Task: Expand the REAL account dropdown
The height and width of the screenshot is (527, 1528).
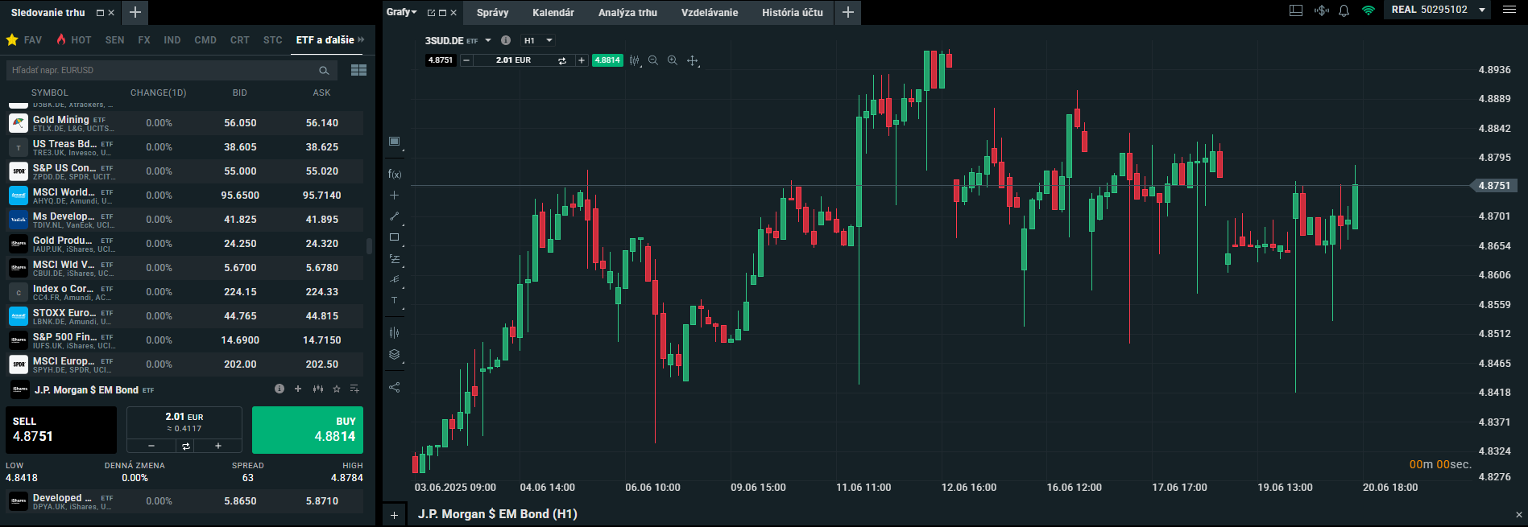Action: [x=1481, y=10]
